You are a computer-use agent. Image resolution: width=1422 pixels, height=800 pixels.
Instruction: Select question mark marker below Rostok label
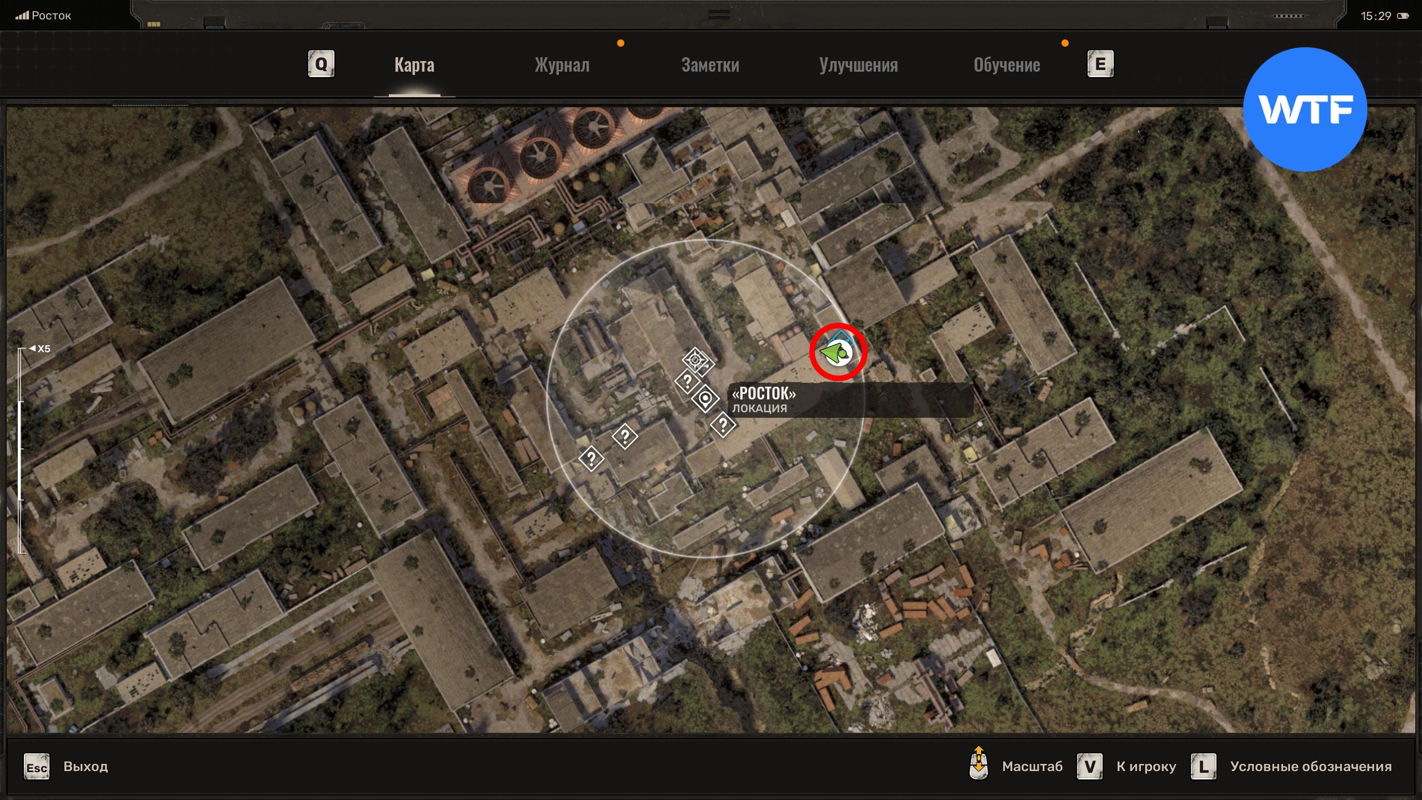pyautogui.click(x=723, y=426)
